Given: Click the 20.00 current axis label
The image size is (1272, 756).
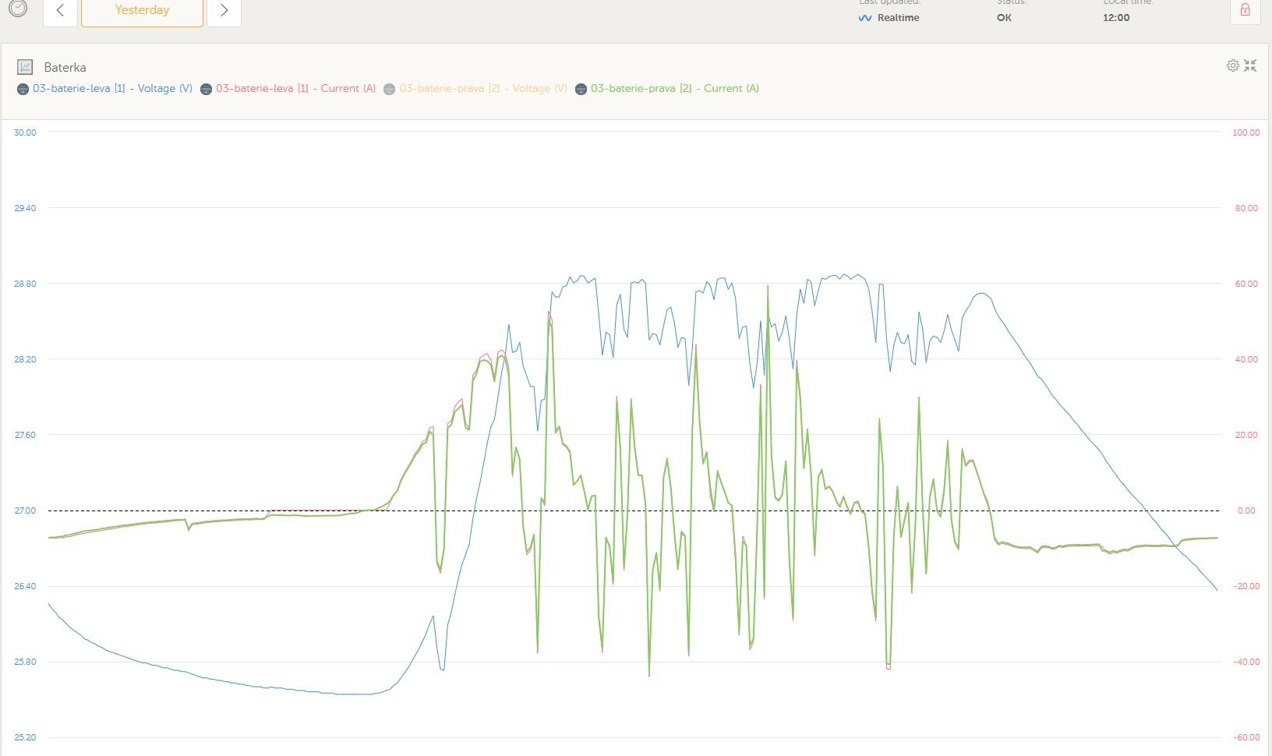Looking at the screenshot, I should (x=1246, y=435).
